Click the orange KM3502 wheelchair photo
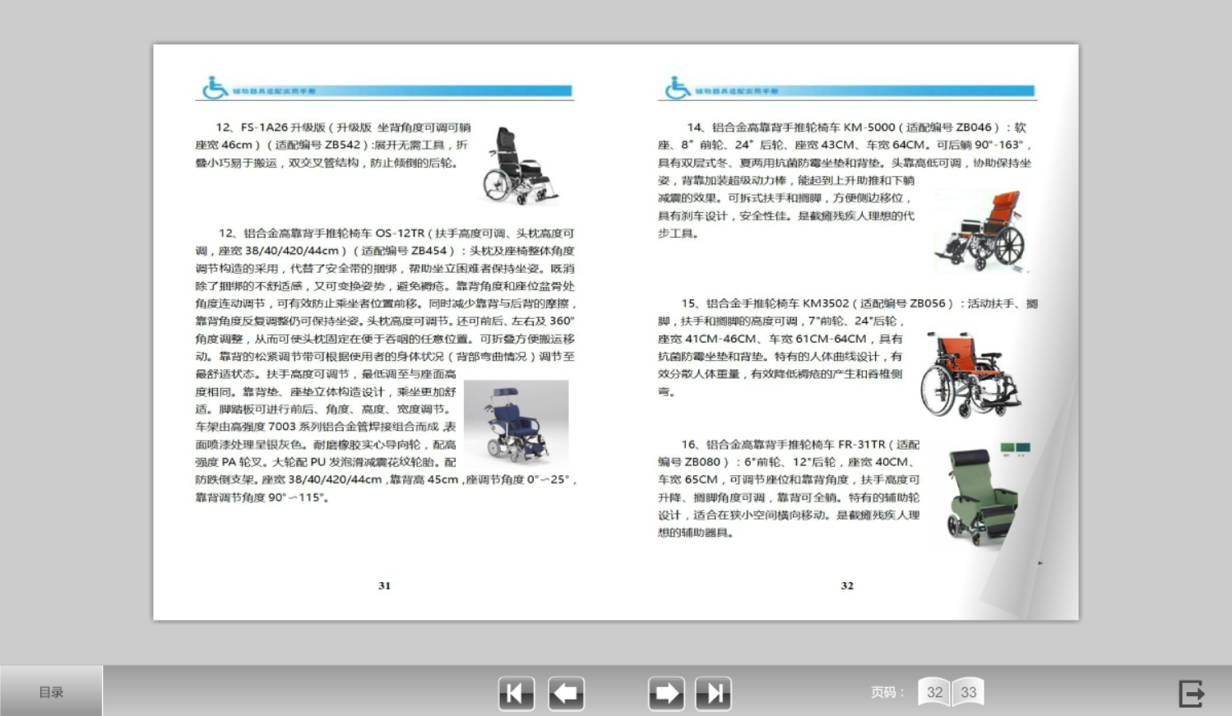This screenshot has width=1232, height=716. [x=974, y=374]
